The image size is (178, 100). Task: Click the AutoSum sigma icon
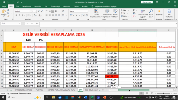click(x=133, y=10)
